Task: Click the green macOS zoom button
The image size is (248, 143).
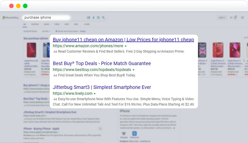Action: [x=25, y=6]
